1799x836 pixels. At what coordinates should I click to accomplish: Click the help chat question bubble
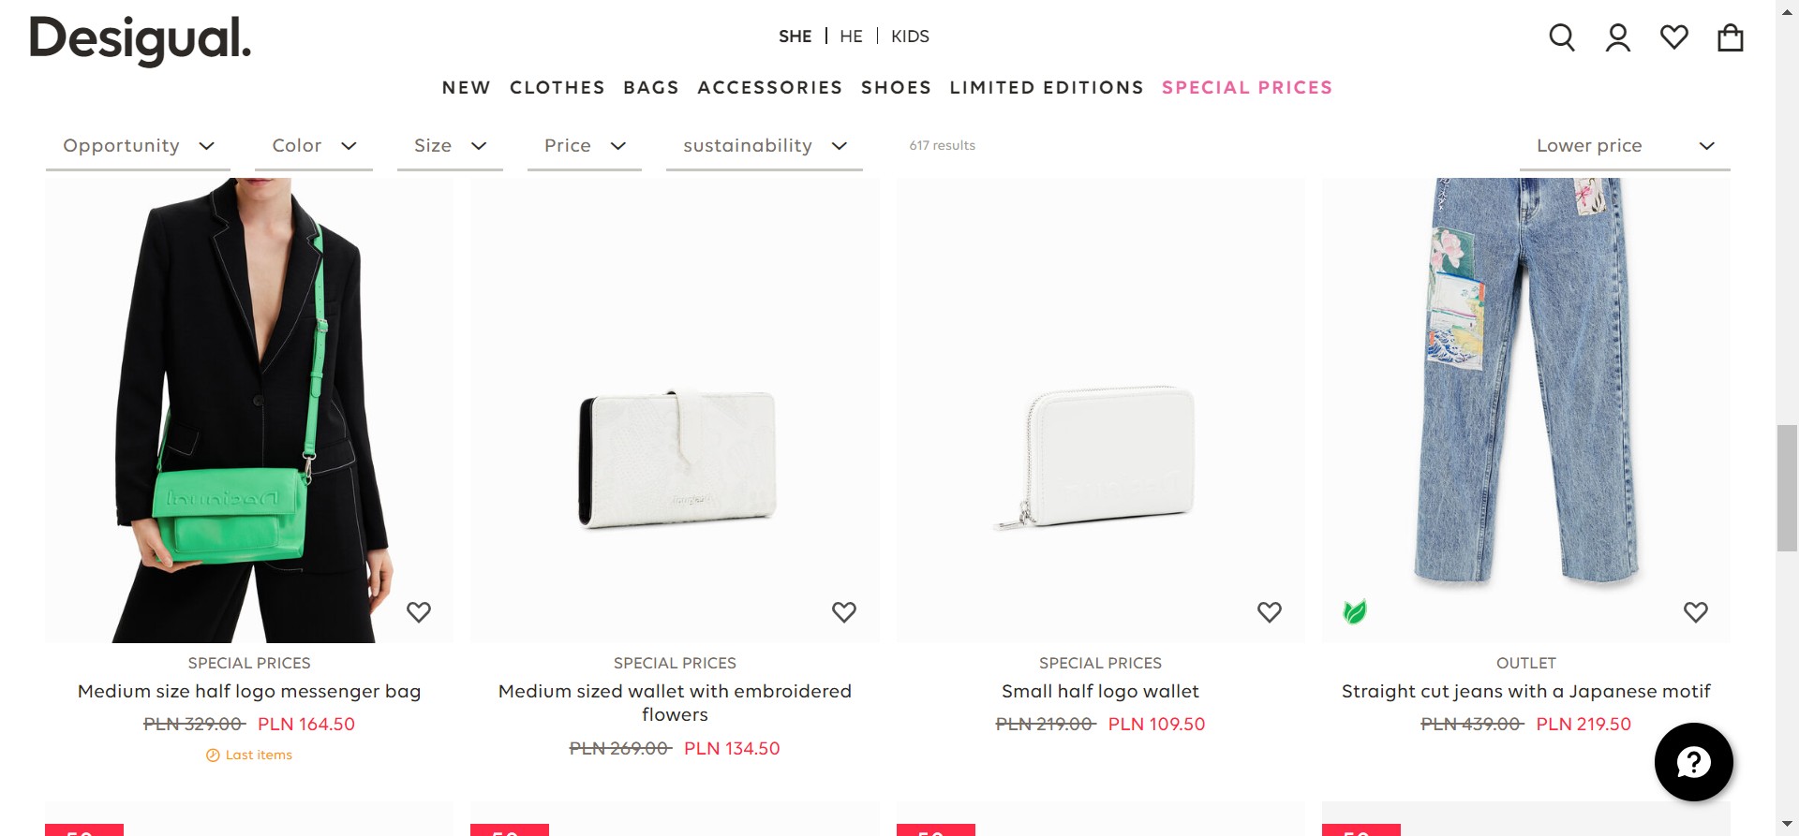[x=1693, y=762]
